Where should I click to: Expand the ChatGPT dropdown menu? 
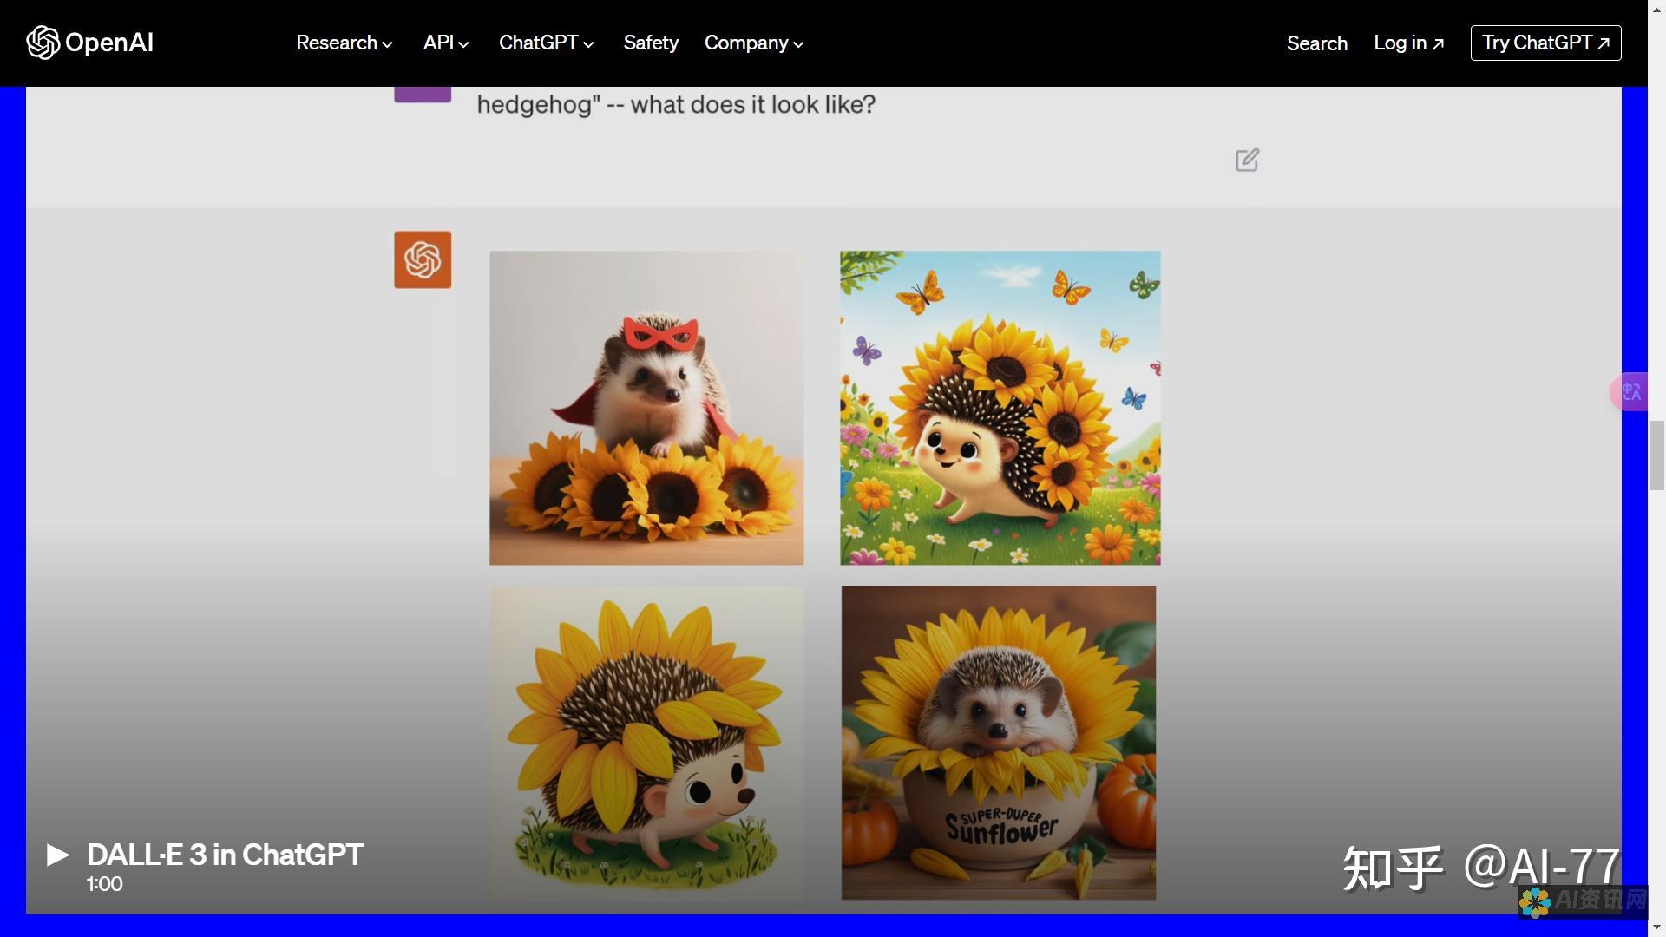pyautogui.click(x=545, y=43)
